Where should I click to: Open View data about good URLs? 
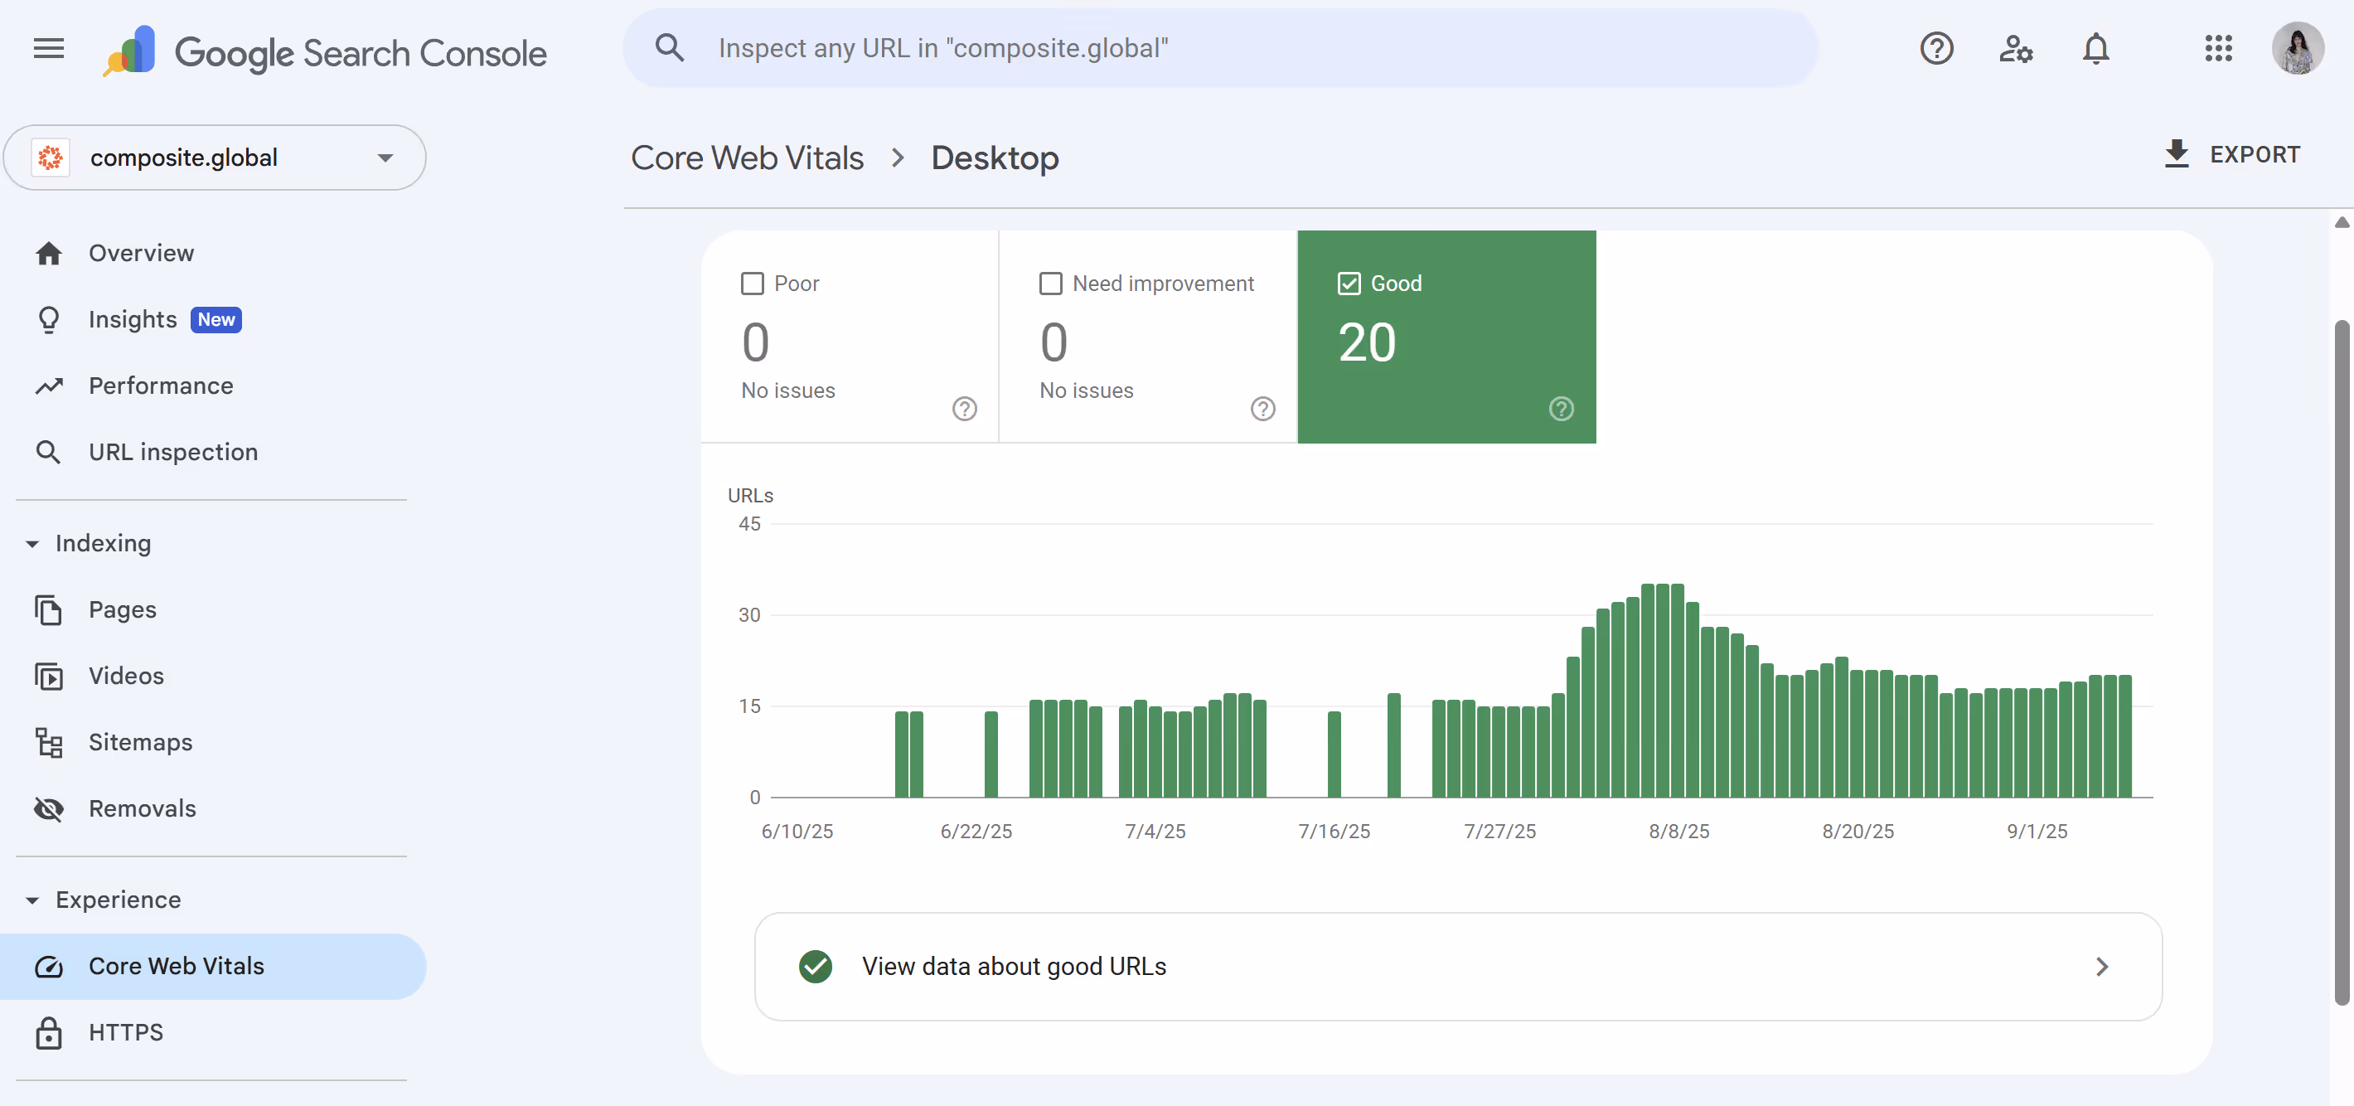[1015, 966]
